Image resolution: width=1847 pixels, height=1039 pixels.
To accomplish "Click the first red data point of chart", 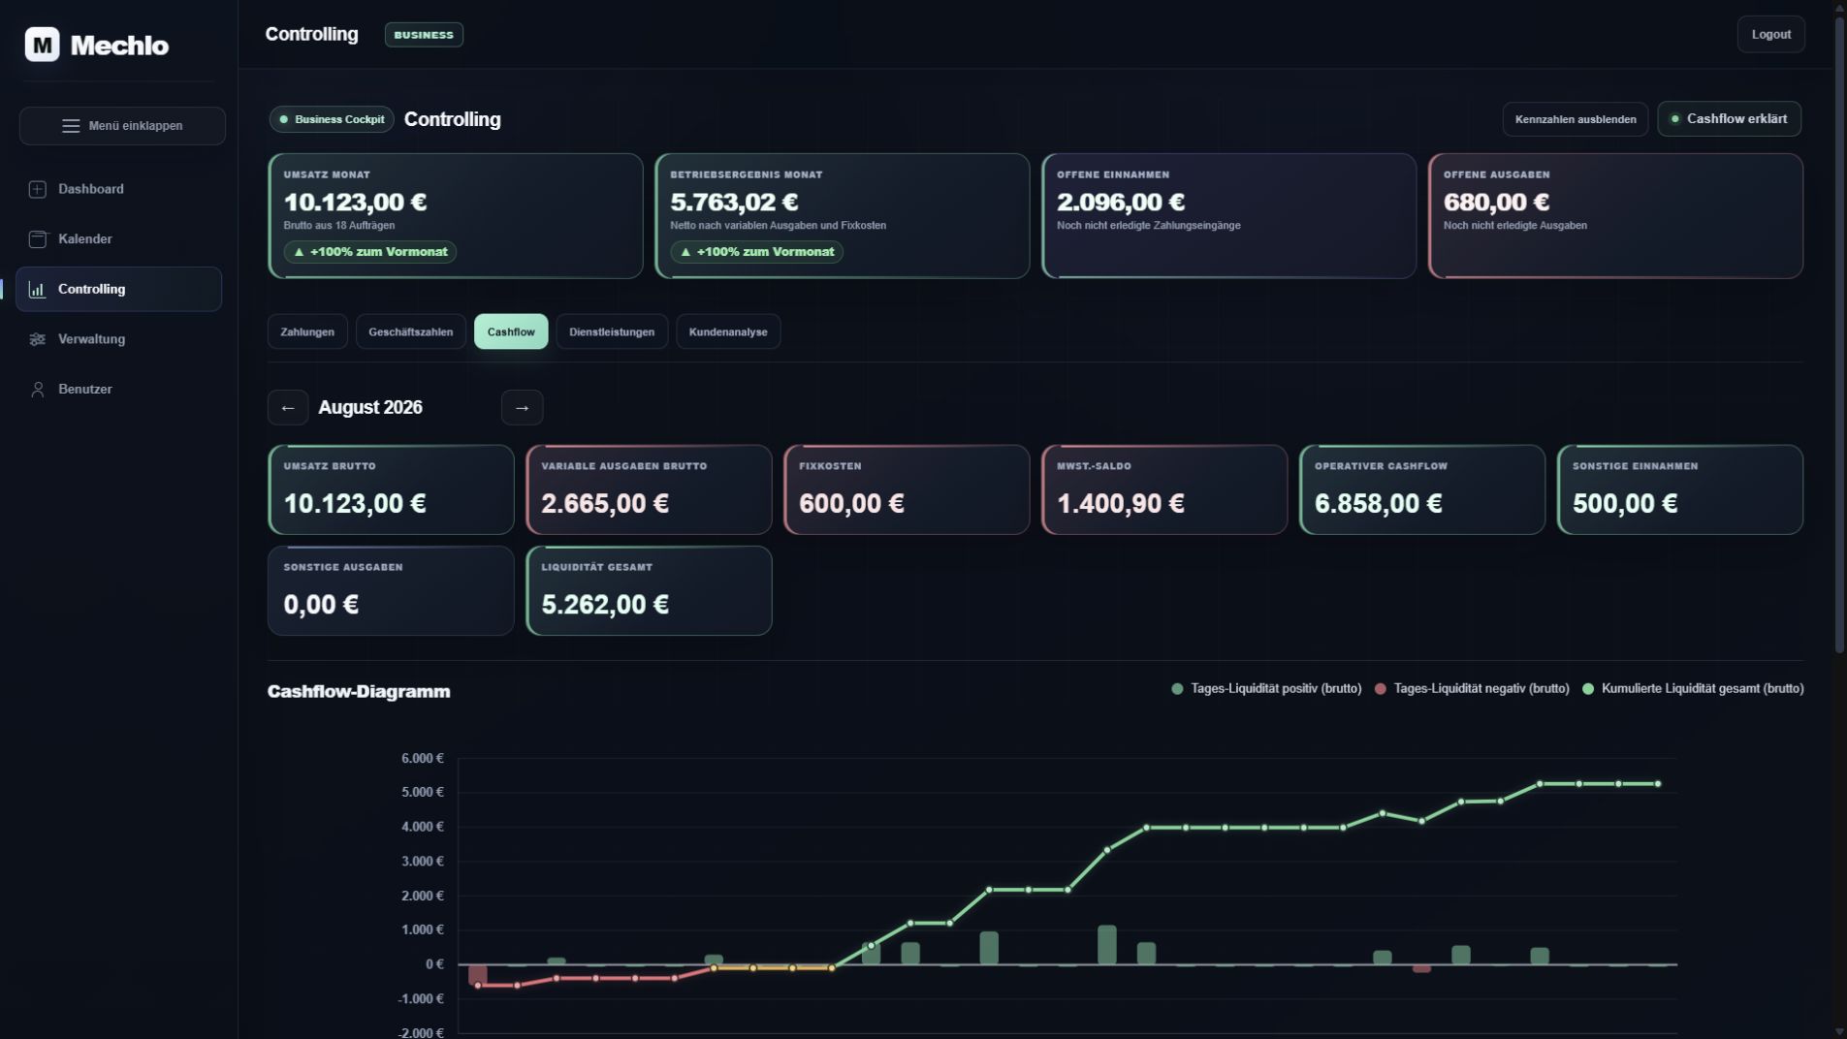I will click(478, 986).
